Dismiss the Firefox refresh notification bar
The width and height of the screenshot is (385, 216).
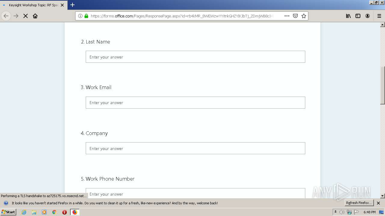pos(378,203)
